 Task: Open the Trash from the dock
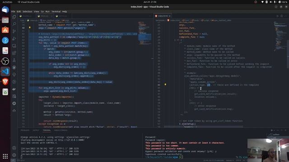click(x=5, y=92)
